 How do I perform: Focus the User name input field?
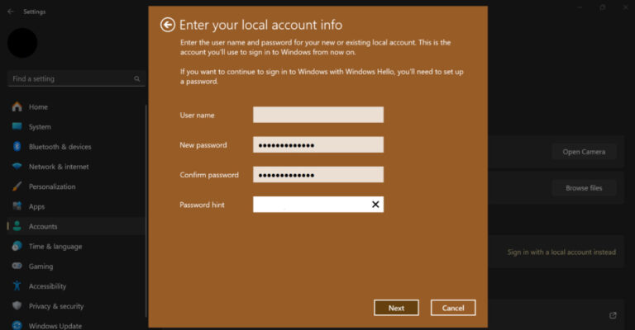(318, 115)
